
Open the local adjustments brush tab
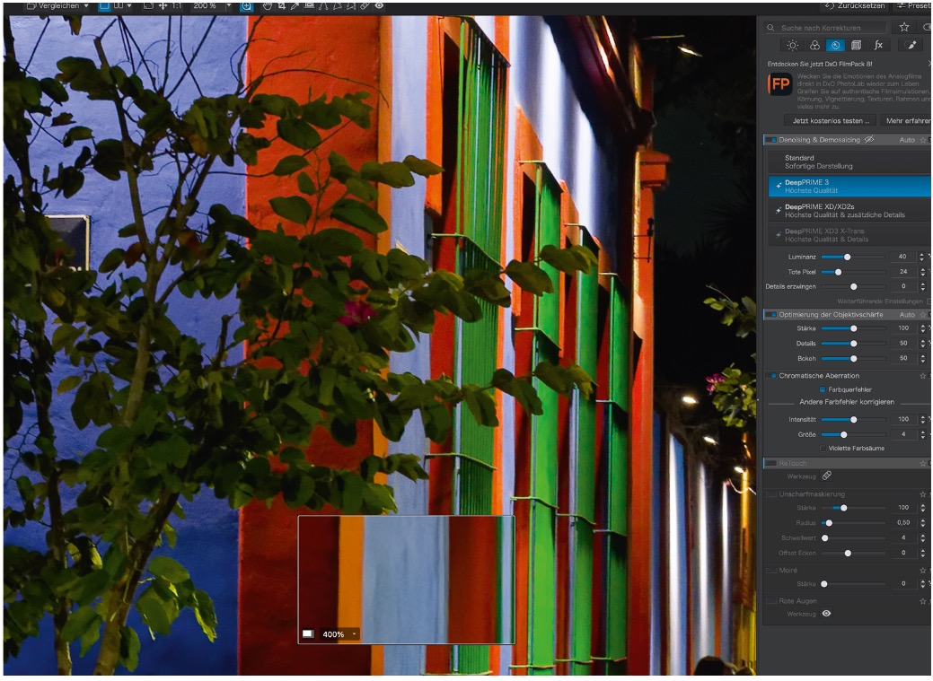(911, 45)
